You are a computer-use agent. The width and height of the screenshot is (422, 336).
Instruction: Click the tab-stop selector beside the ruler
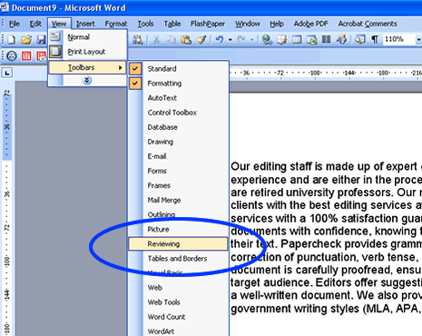[x=7, y=73]
